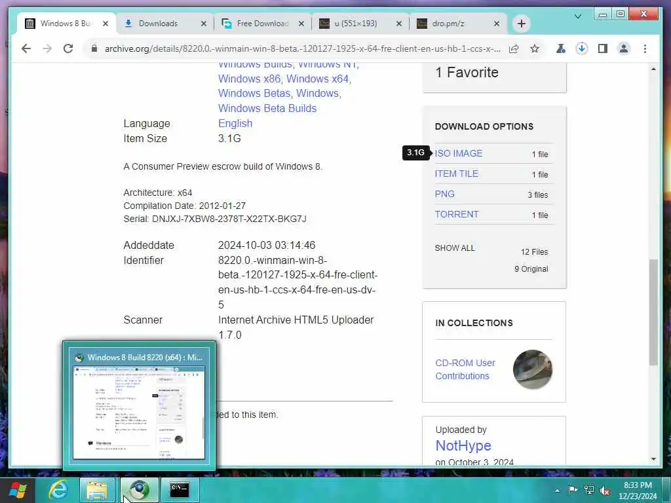671x503 pixels.
Task: Share this page via share icon
Action: point(514,48)
